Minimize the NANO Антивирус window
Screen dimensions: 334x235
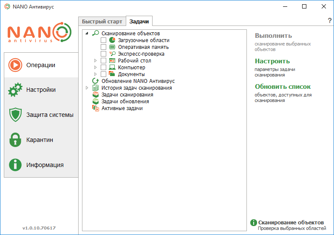(285, 7)
